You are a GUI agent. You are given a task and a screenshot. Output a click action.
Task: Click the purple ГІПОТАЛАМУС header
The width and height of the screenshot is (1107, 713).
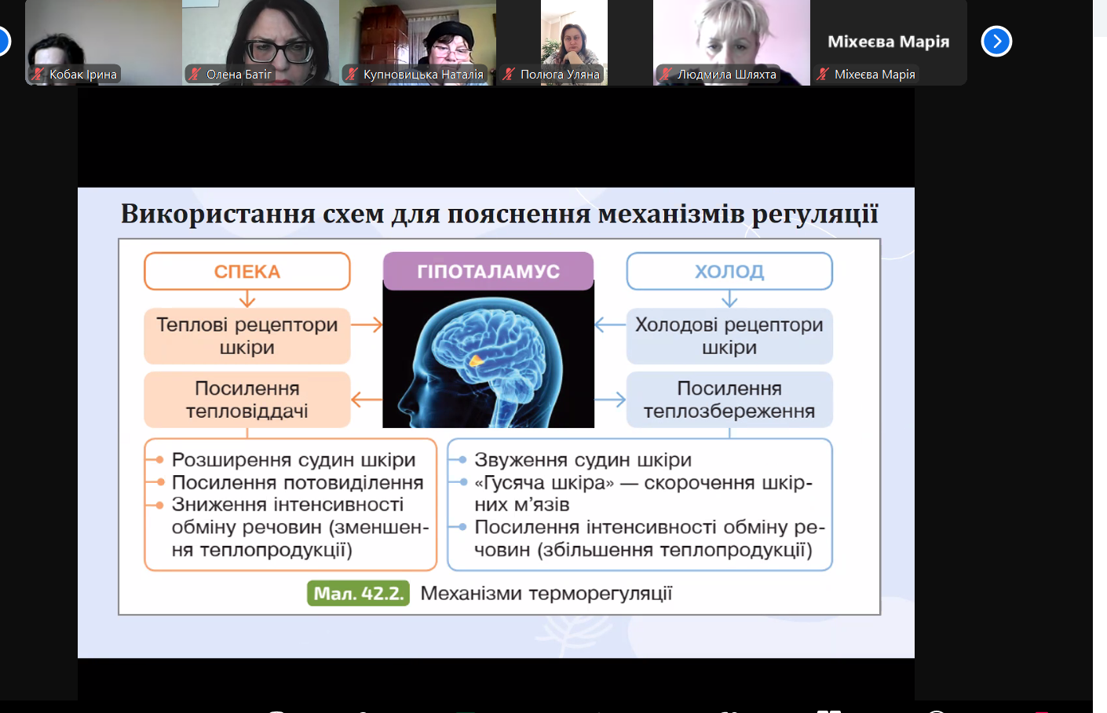coord(488,272)
